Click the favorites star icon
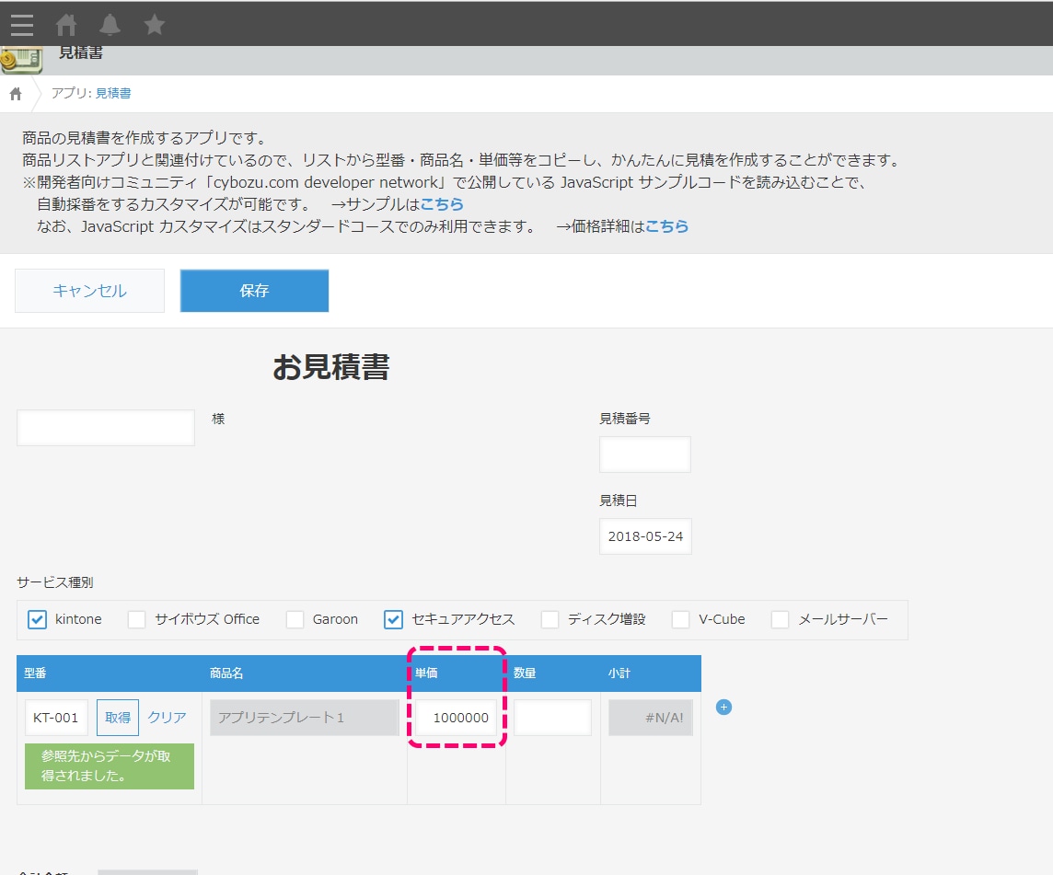 (154, 24)
